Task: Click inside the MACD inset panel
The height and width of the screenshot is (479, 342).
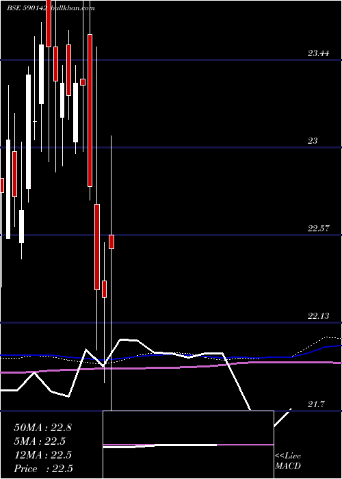Action: [x=188, y=445]
